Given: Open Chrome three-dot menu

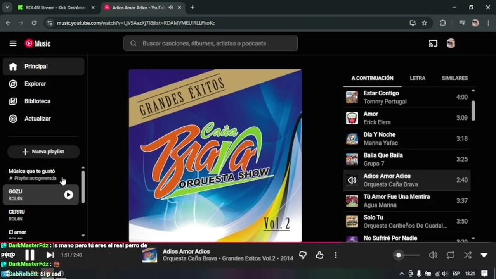Looking at the screenshot, I should [x=488, y=23].
